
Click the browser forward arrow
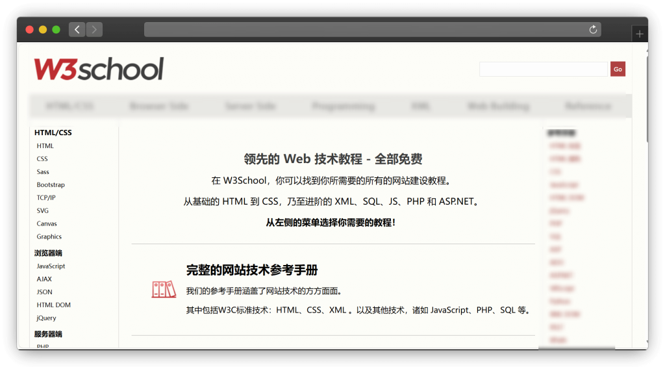pyautogui.click(x=94, y=29)
